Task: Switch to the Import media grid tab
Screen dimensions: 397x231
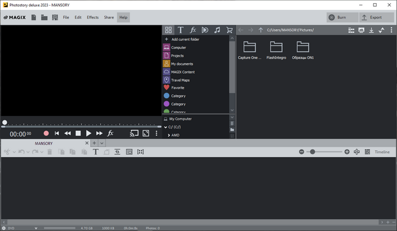Action: [x=168, y=30]
